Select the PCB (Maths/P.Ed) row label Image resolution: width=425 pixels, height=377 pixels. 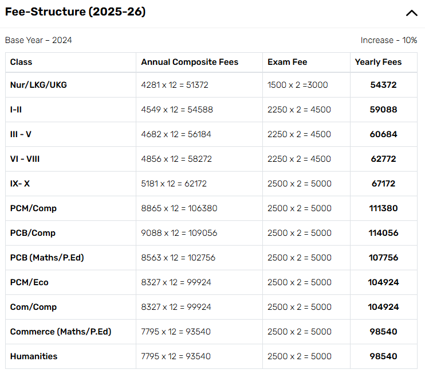point(47,258)
